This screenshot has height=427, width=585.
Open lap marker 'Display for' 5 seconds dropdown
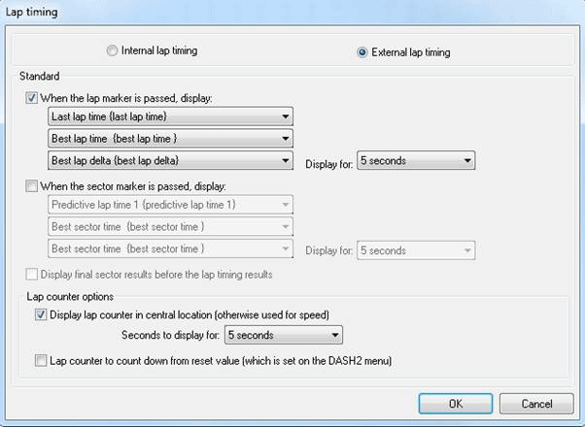(415, 160)
